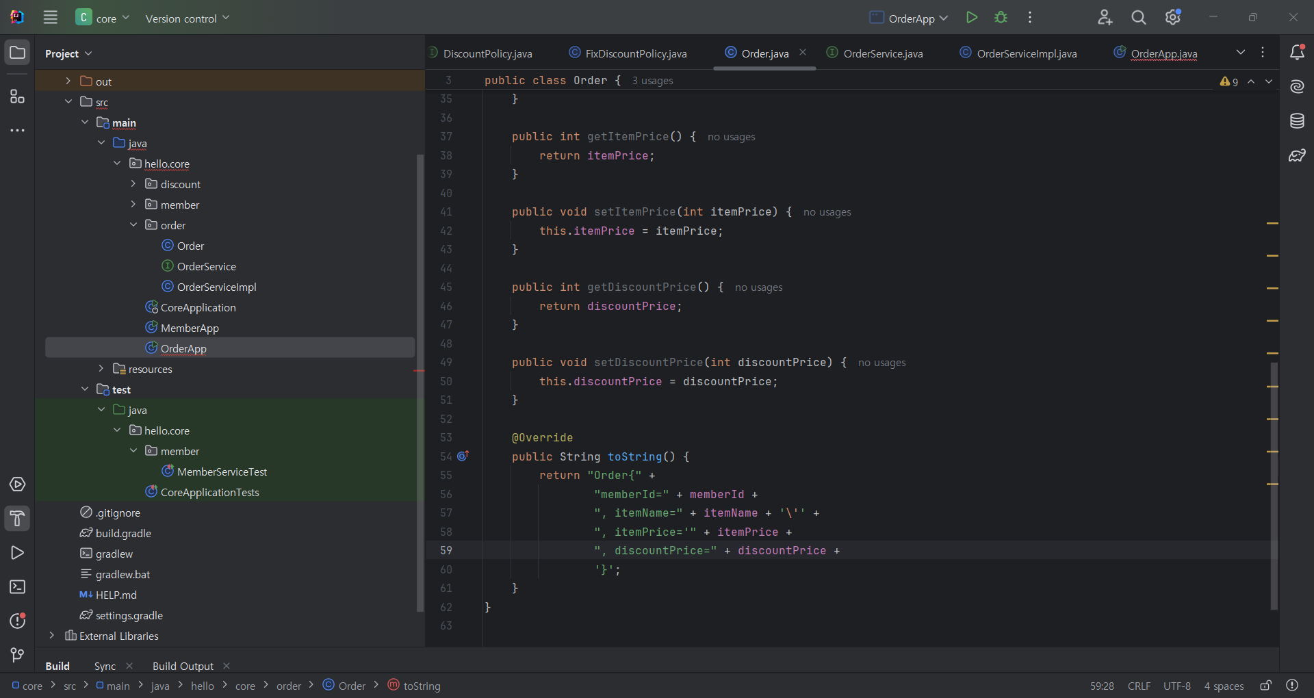Open the Structure tool window
The image size is (1314, 698).
(x=18, y=96)
